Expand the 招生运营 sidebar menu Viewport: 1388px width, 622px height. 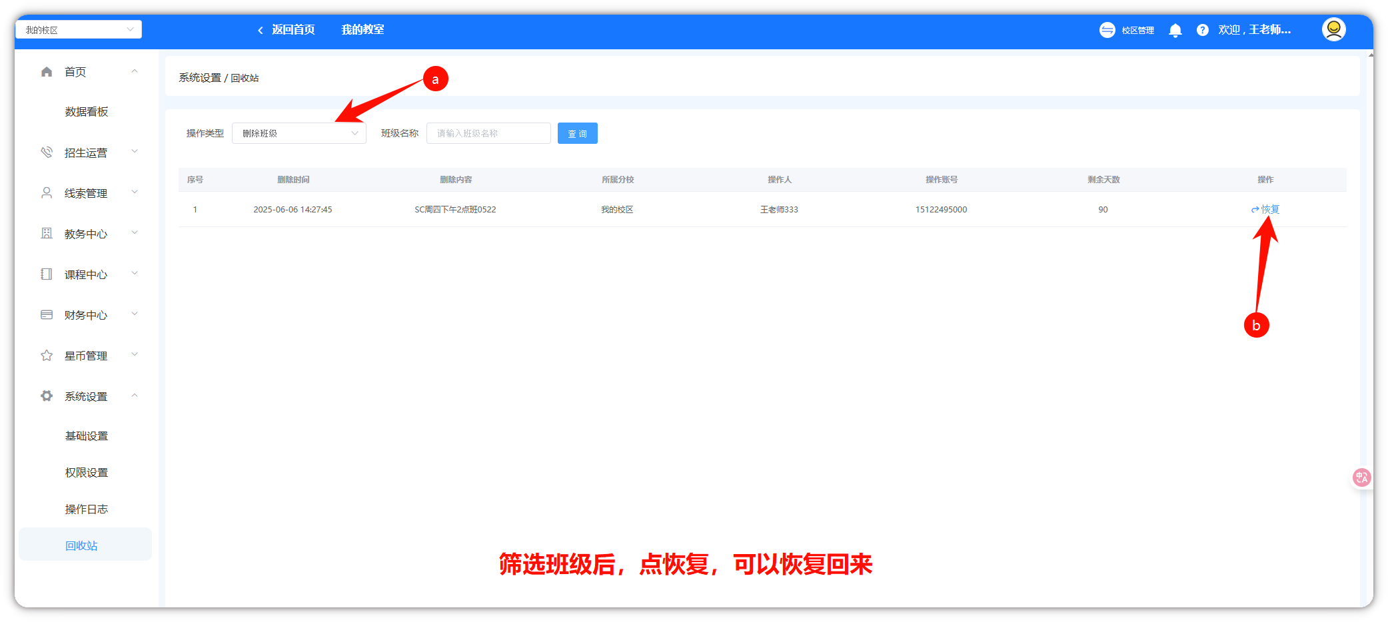87,153
